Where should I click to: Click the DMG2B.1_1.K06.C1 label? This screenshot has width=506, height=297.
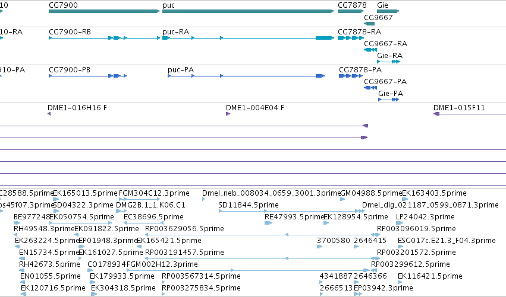[x=150, y=205]
